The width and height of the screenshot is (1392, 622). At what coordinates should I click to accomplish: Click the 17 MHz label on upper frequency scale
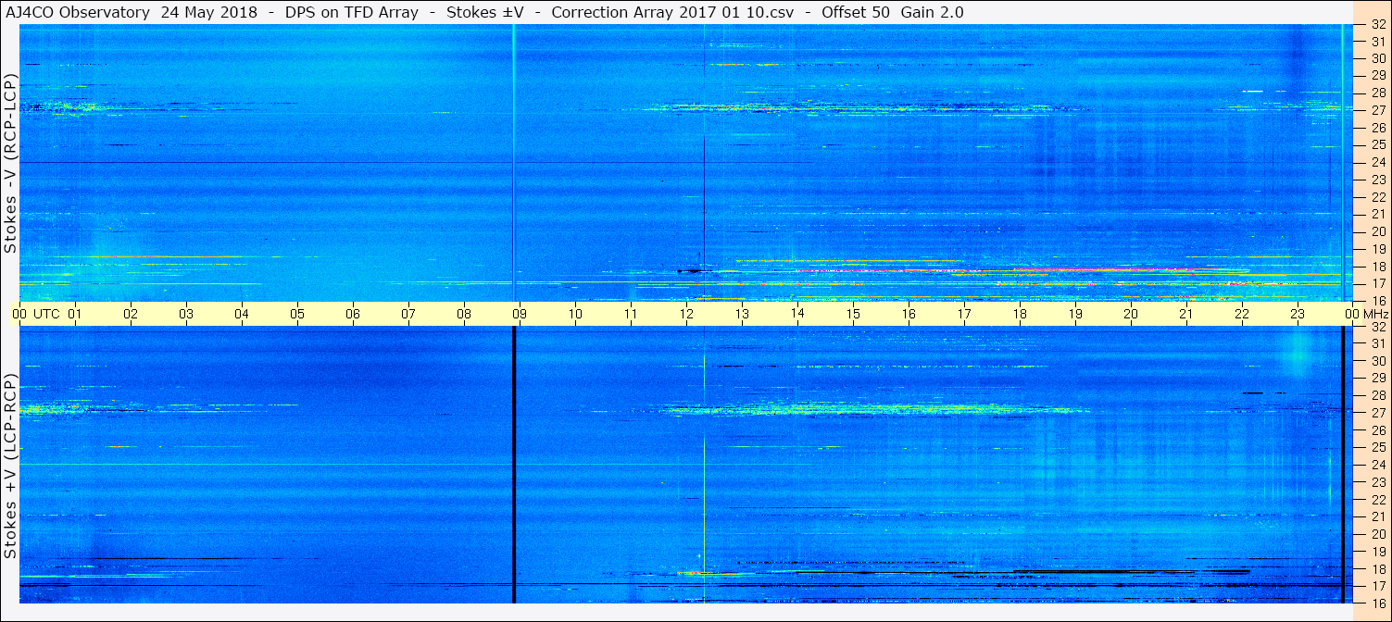[1378, 283]
